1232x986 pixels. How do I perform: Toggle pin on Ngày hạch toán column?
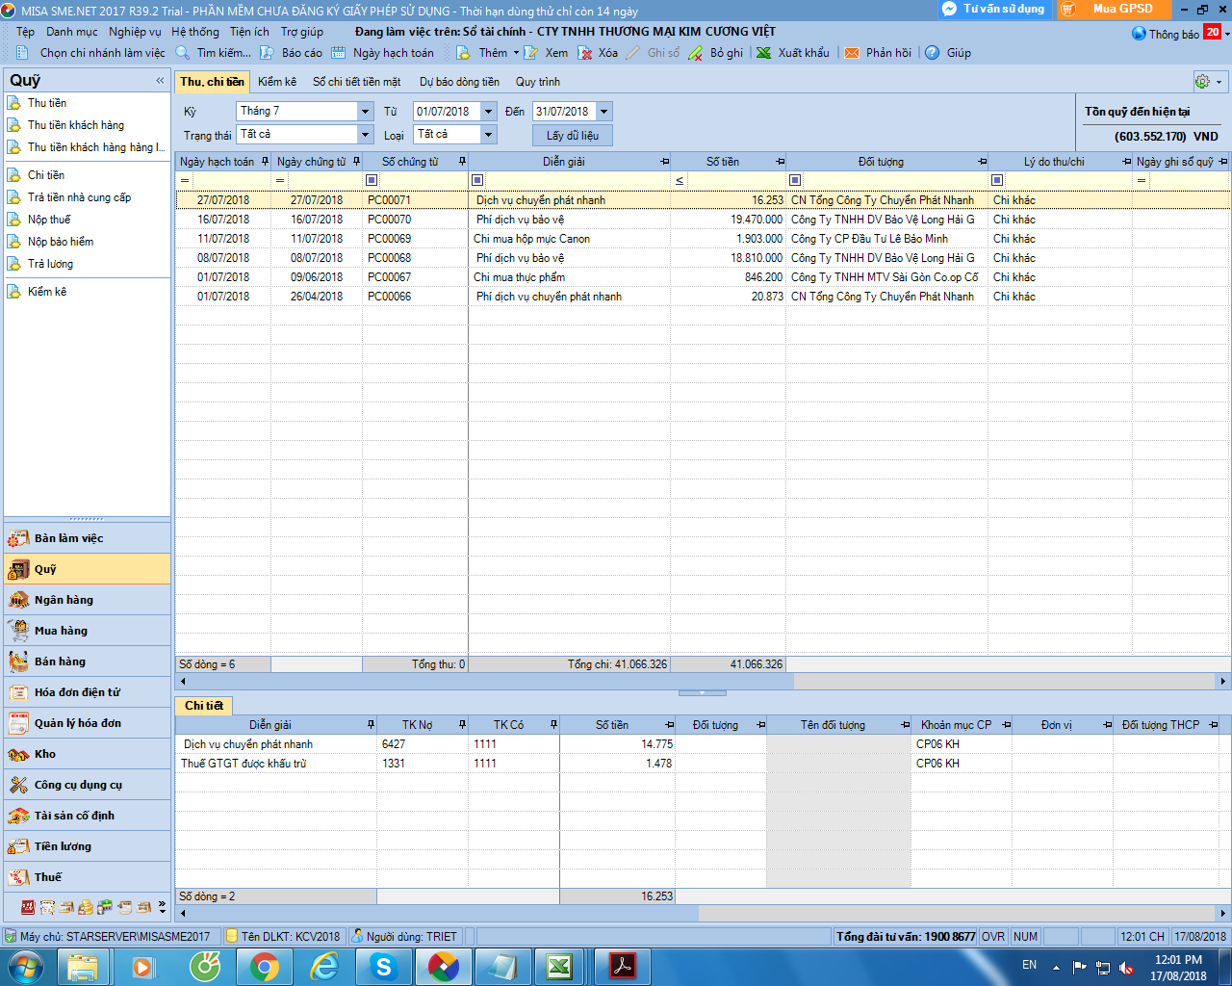pos(265,162)
